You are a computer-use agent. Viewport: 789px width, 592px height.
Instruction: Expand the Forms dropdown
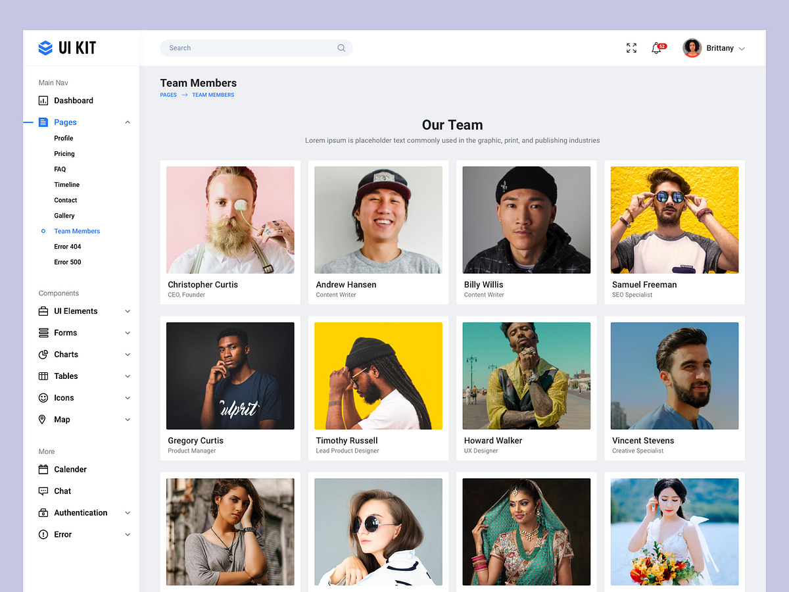click(x=127, y=332)
